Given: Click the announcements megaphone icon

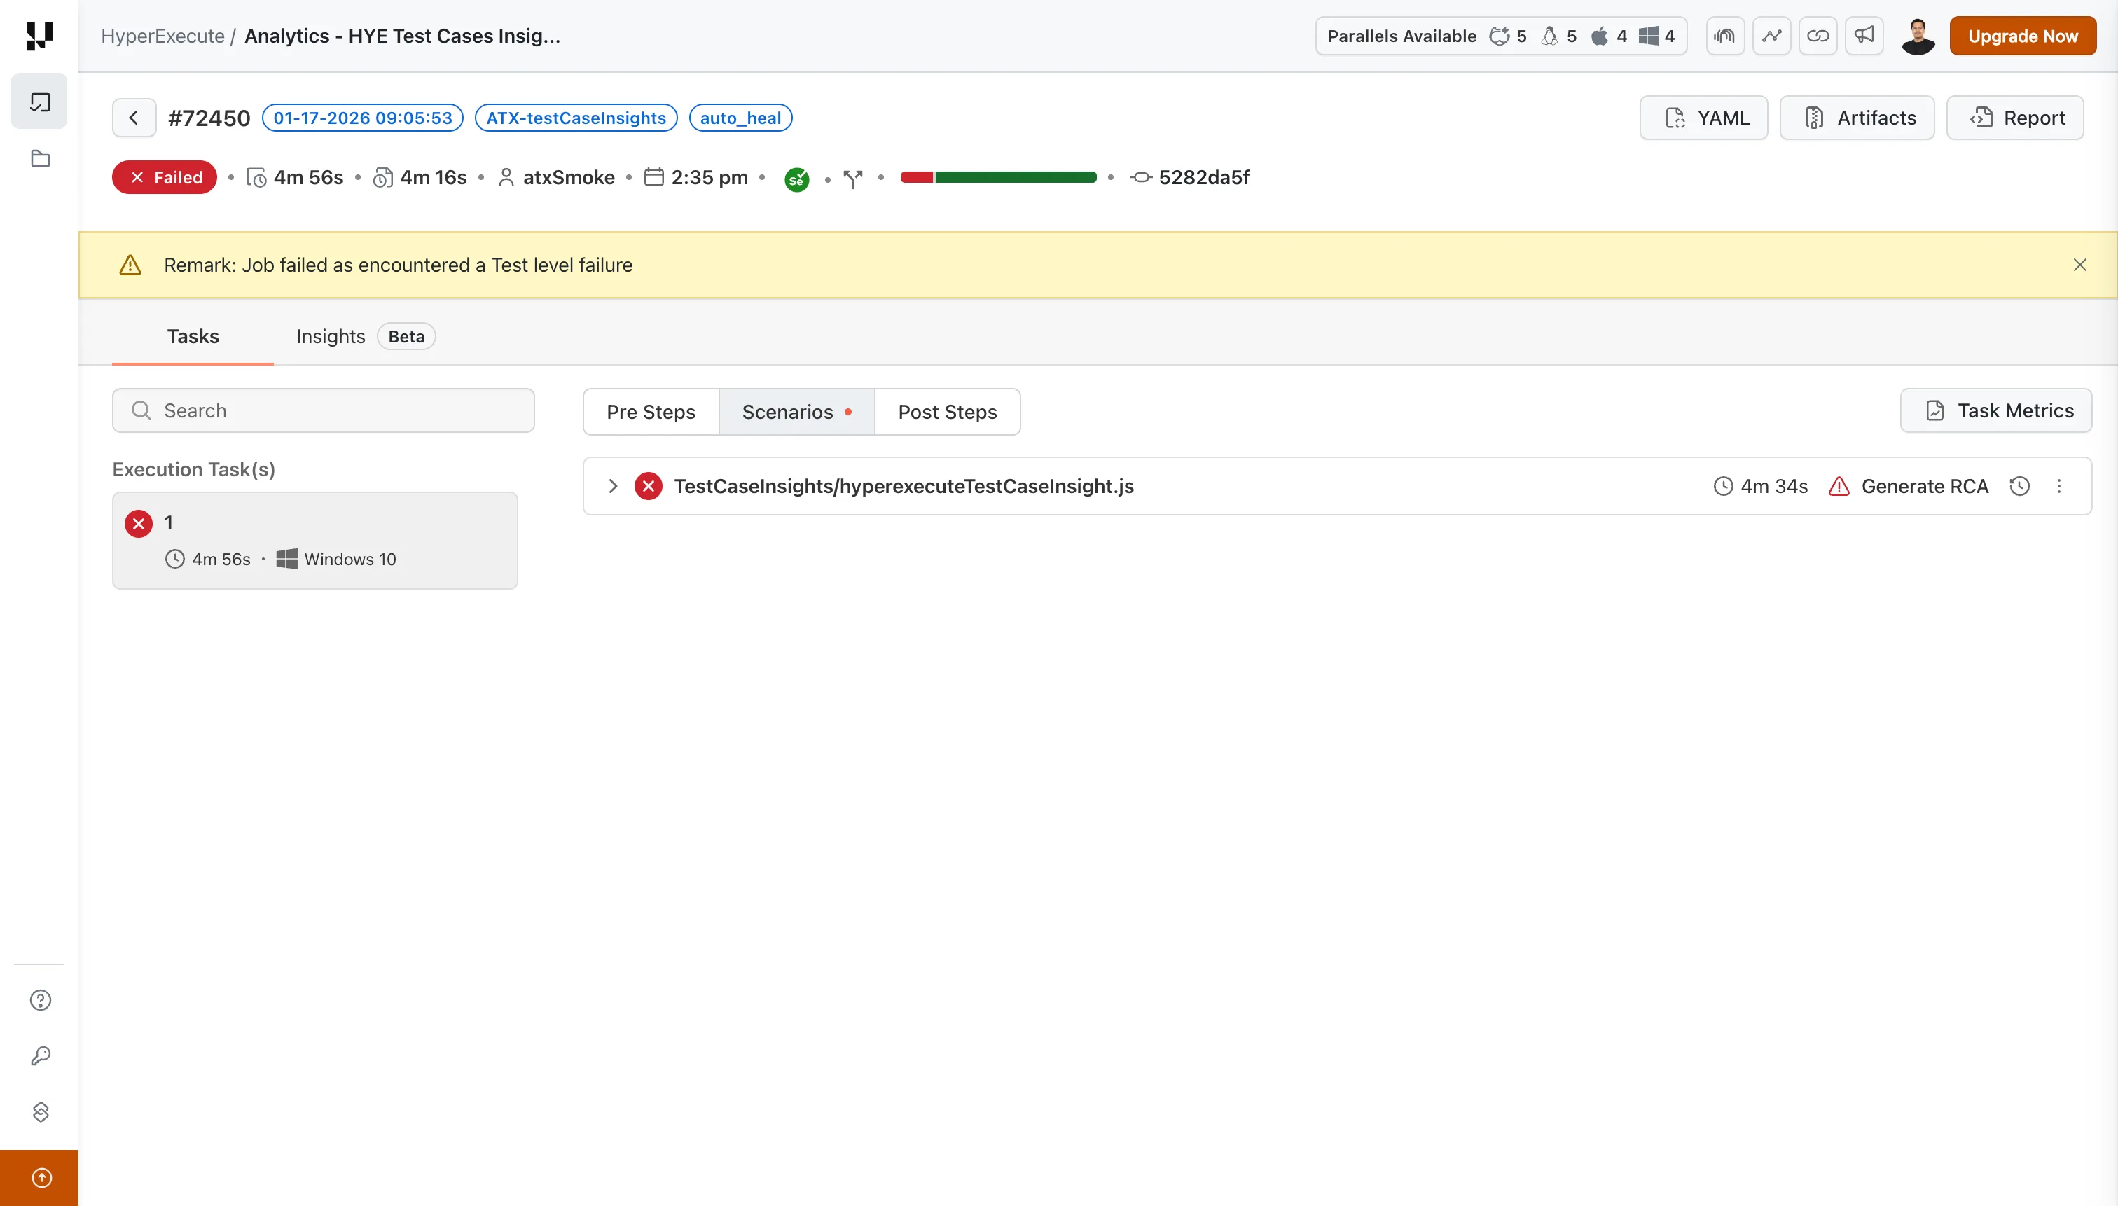Looking at the screenshot, I should click(1864, 36).
